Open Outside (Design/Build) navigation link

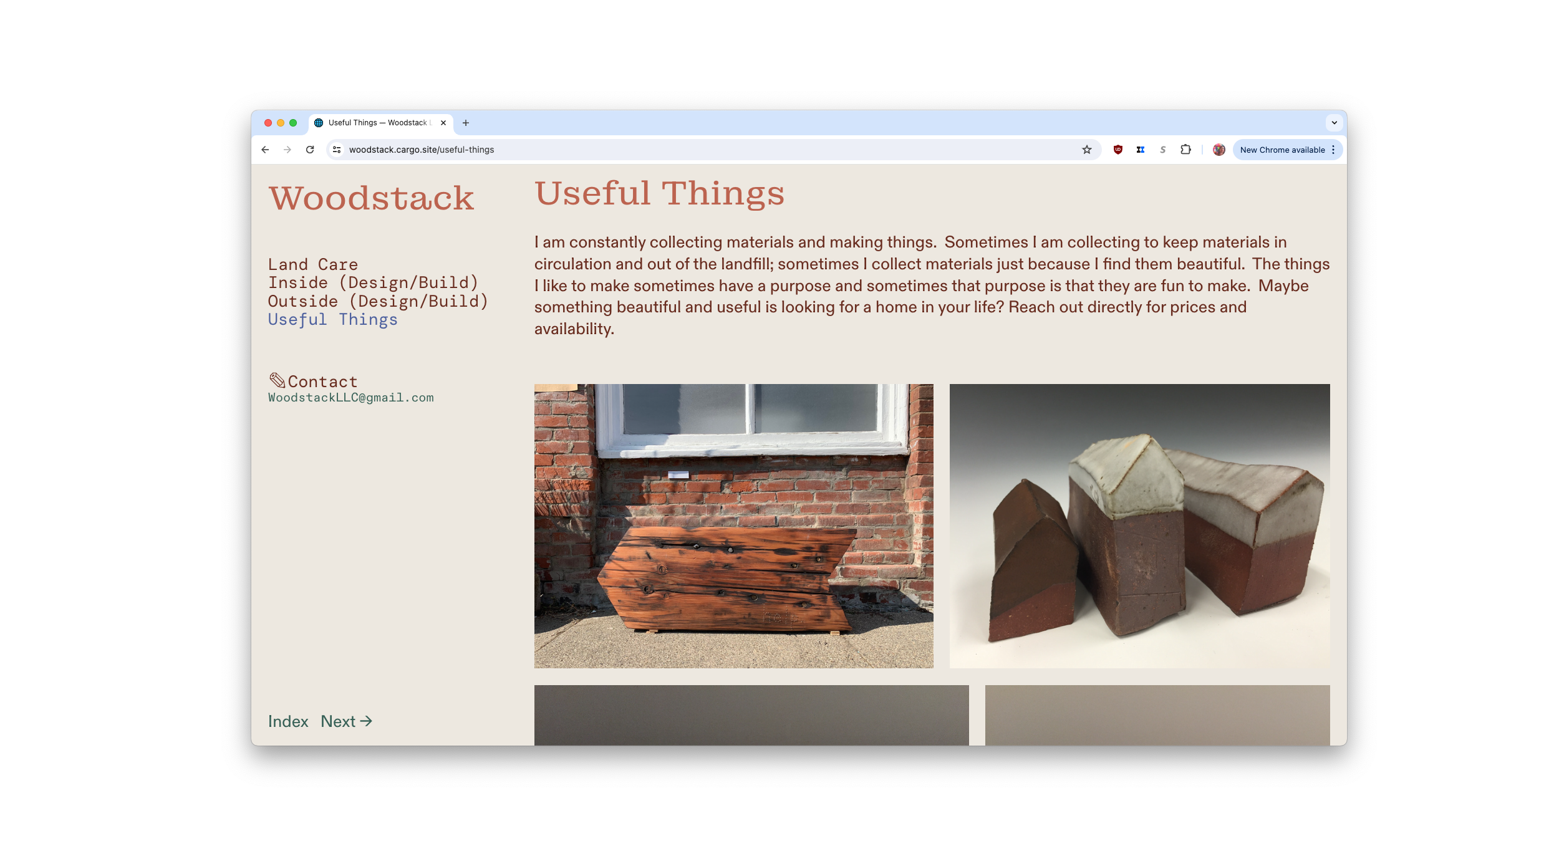point(378,301)
